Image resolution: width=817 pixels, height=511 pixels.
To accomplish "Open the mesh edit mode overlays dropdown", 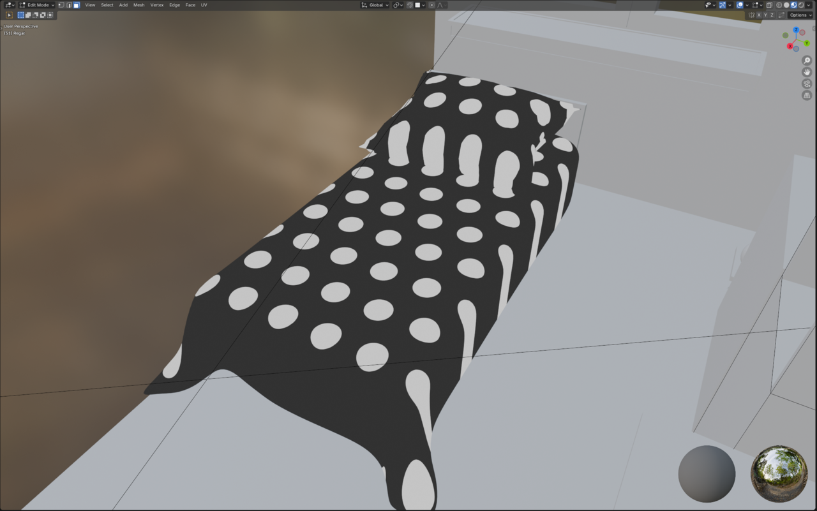I will coord(758,5).
